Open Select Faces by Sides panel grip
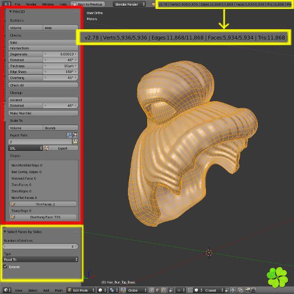The width and height of the screenshot is (294, 294). click(x=76, y=232)
